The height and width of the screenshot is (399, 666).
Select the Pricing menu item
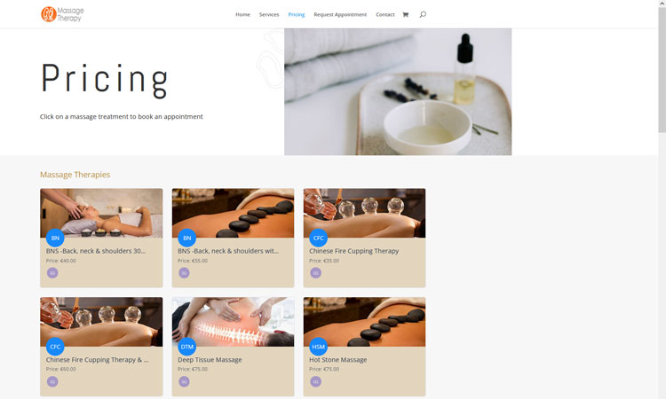coord(297,14)
